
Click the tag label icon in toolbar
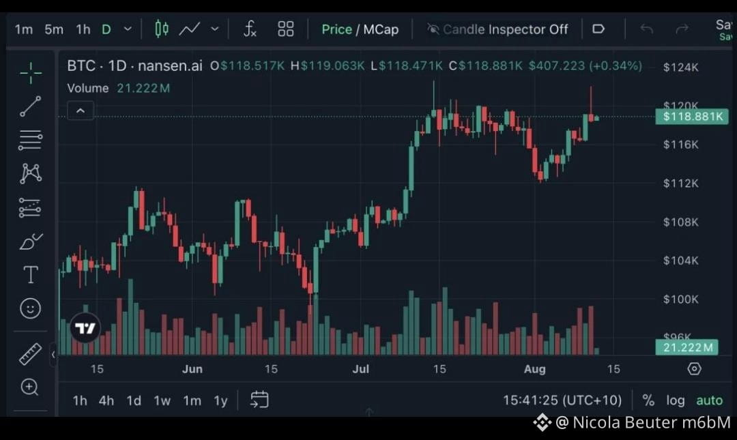click(598, 29)
